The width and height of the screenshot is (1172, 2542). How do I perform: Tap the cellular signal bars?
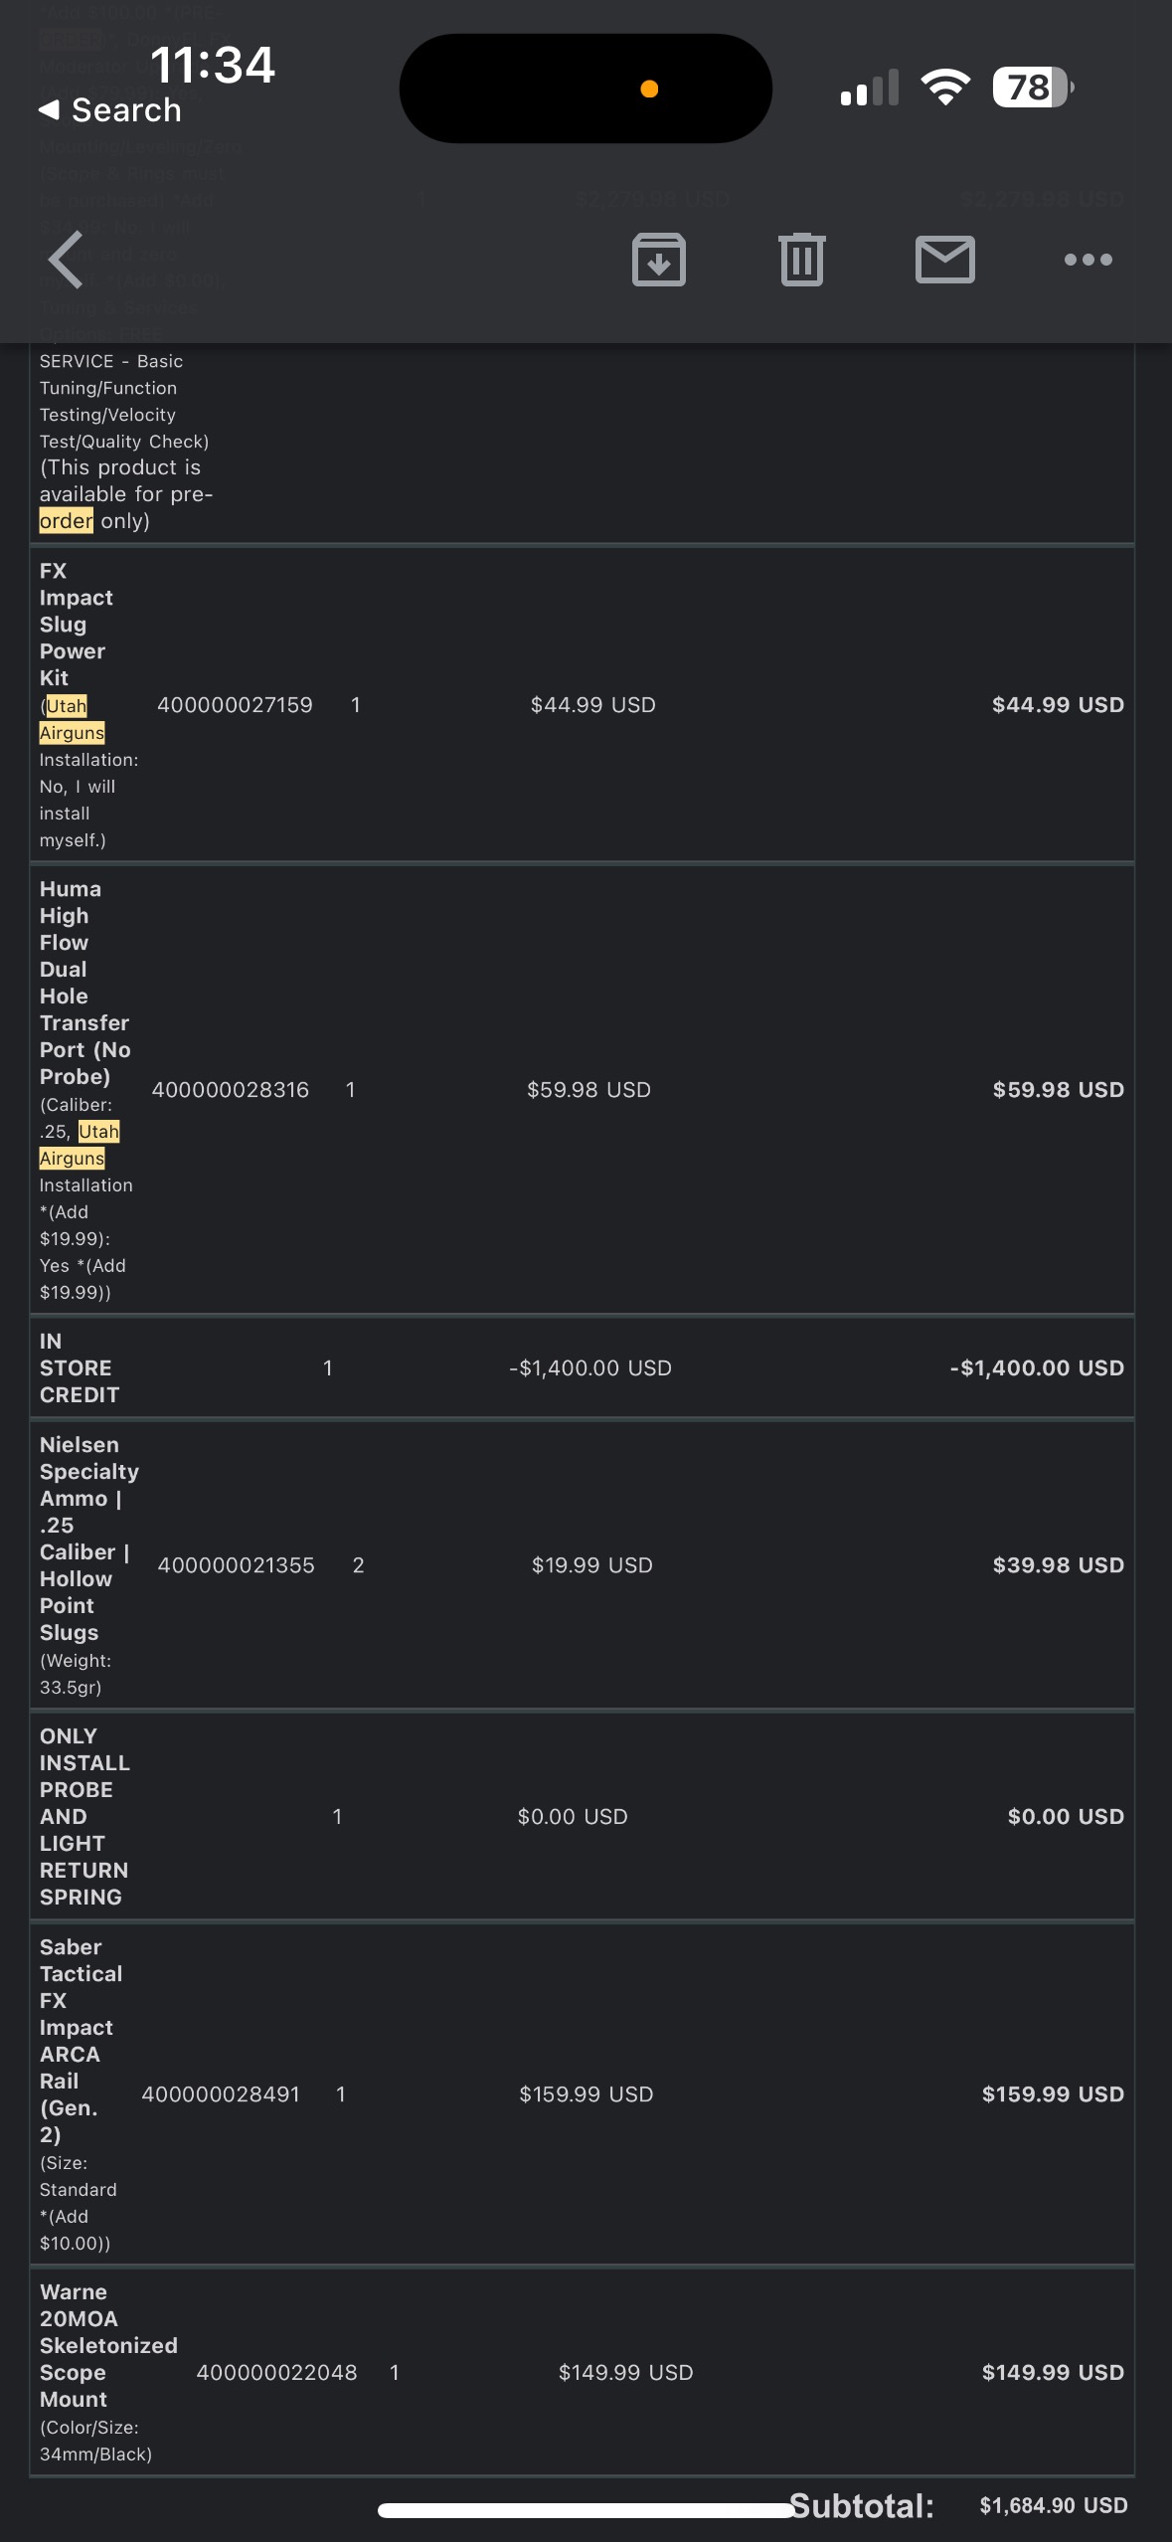coord(869,88)
